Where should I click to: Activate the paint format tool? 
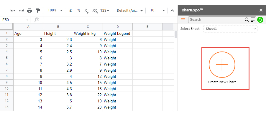tap(38, 11)
